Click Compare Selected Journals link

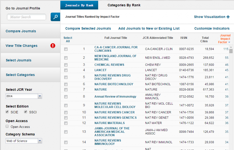[88, 28]
